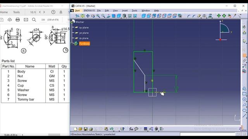Click the page number field 336
This screenshot has width=248, height=139.
[x=43, y=20]
